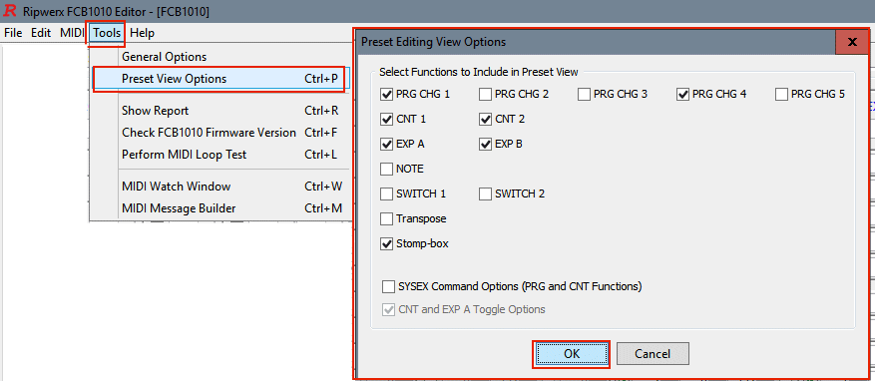Enable the NOTE checkbox
The width and height of the screenshot is (875, 381).
pos(386,169)
